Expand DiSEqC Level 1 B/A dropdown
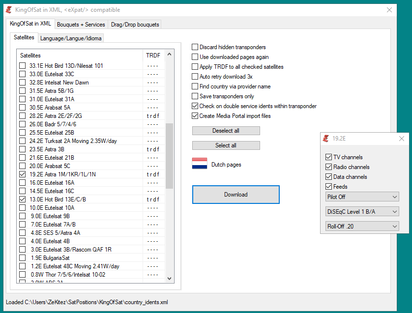Image resolution: width=412 pixels, height=313 pixels. click(x=362, y=211)
